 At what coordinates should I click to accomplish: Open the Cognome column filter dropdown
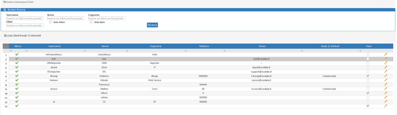click(x=127, y=51)
